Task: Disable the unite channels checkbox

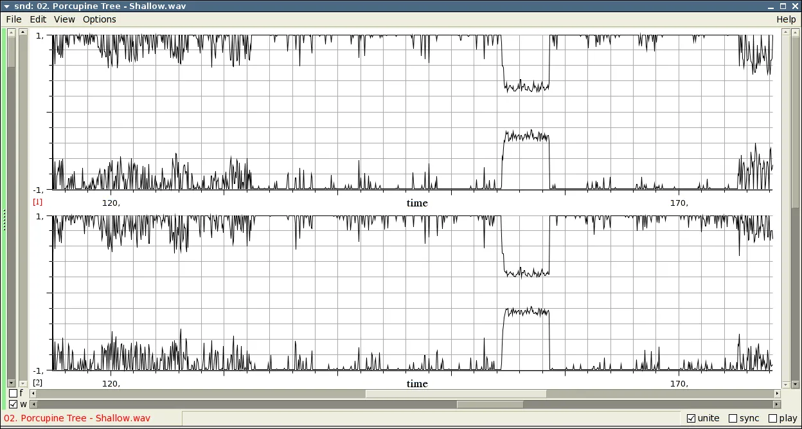Action: pos(691,419)
